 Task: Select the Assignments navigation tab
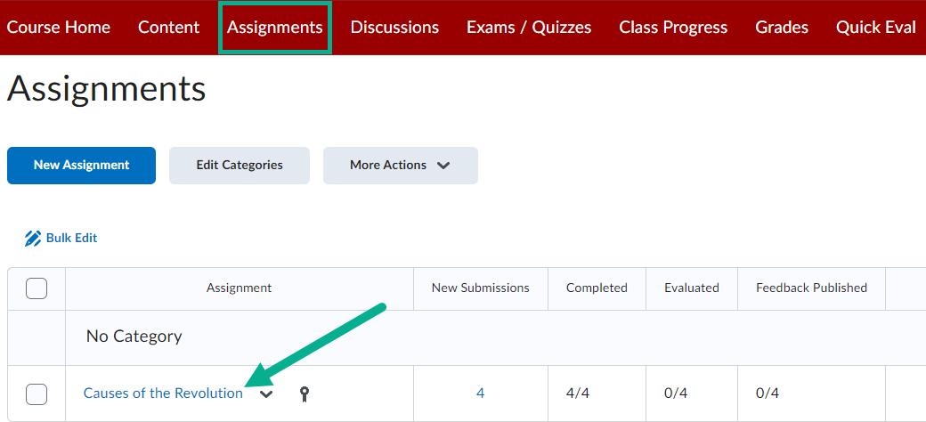[275, 27]
